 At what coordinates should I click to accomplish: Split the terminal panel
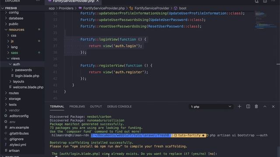[248, 106]
